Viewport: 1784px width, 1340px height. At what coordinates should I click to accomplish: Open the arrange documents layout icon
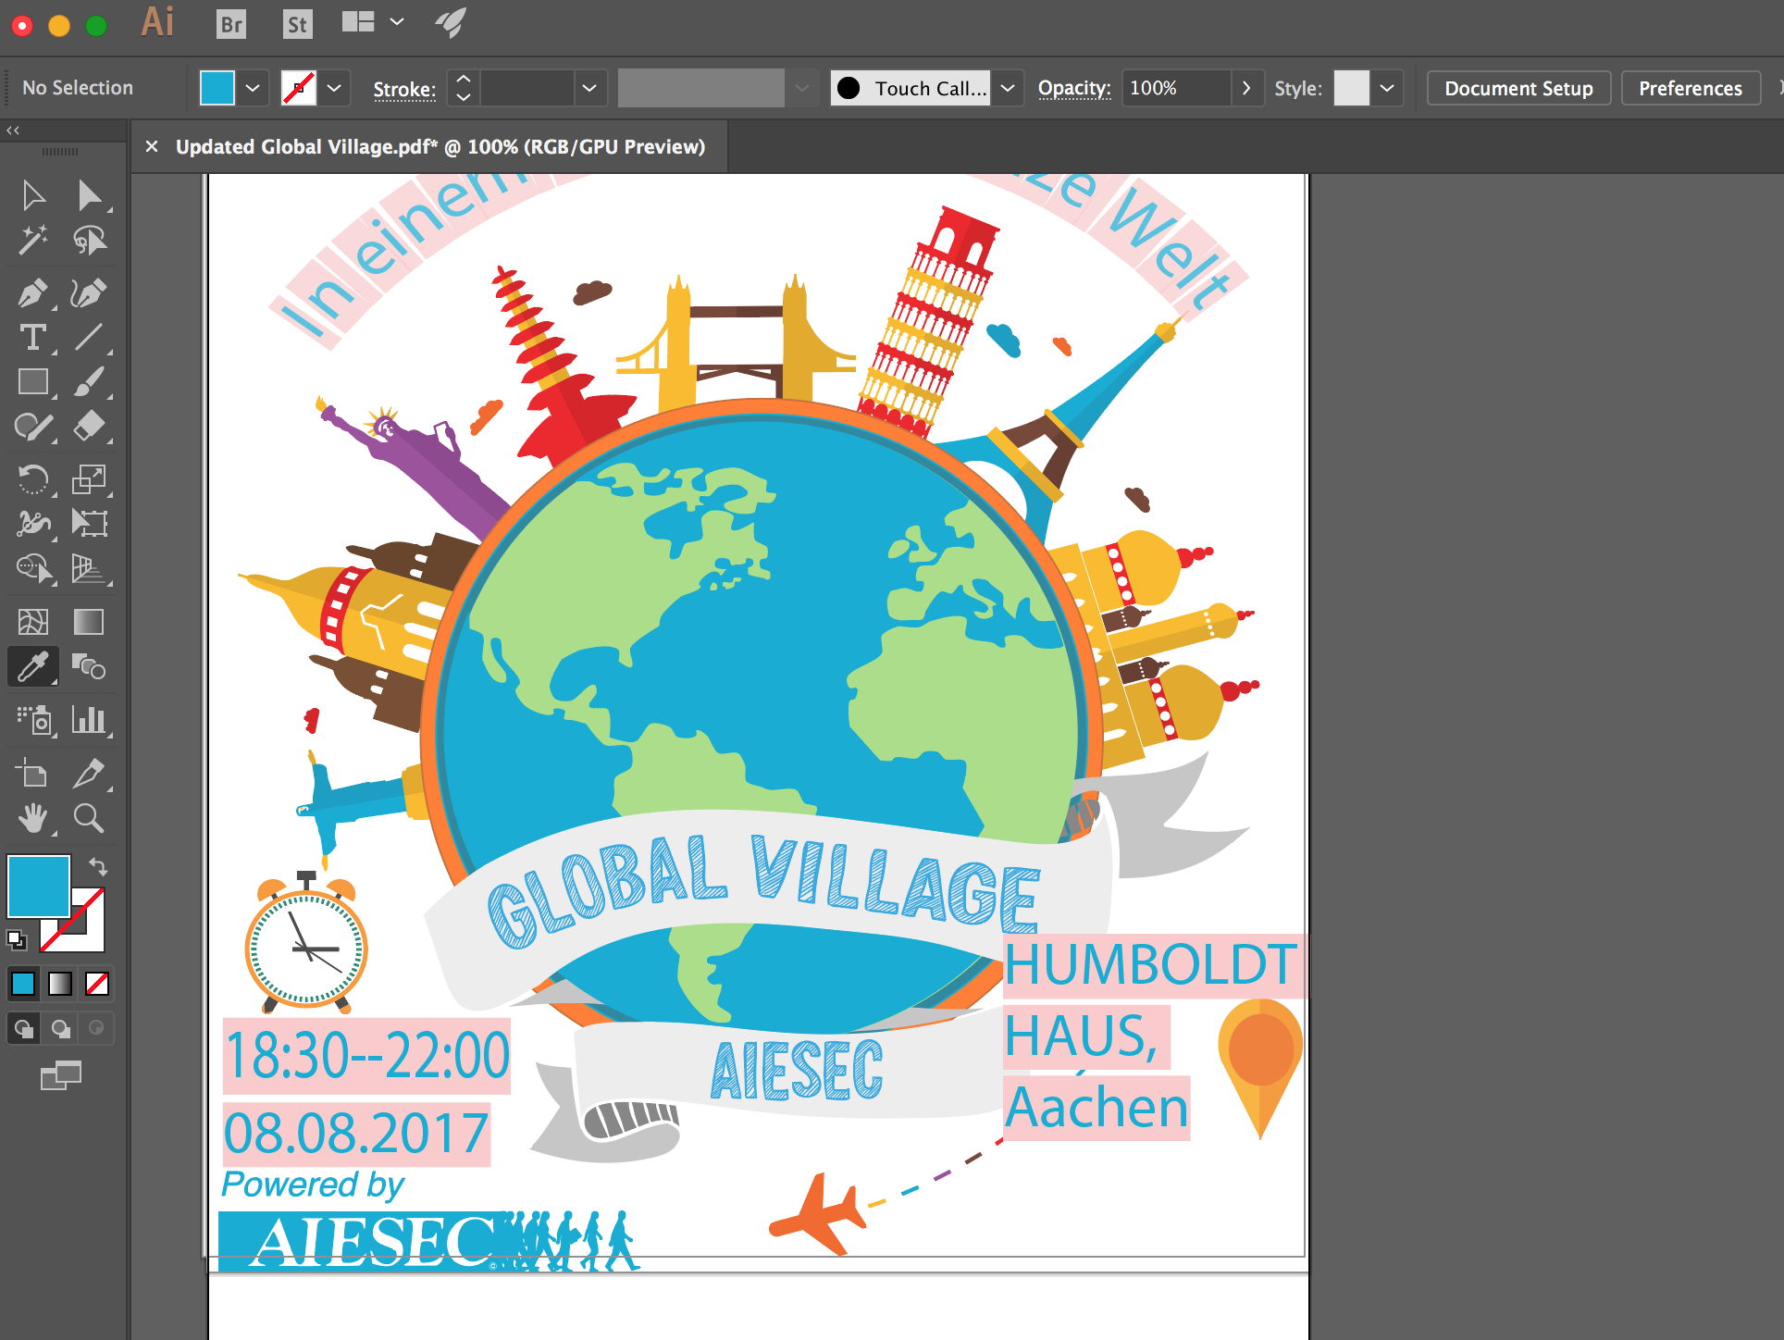click(x=358, y=22)
